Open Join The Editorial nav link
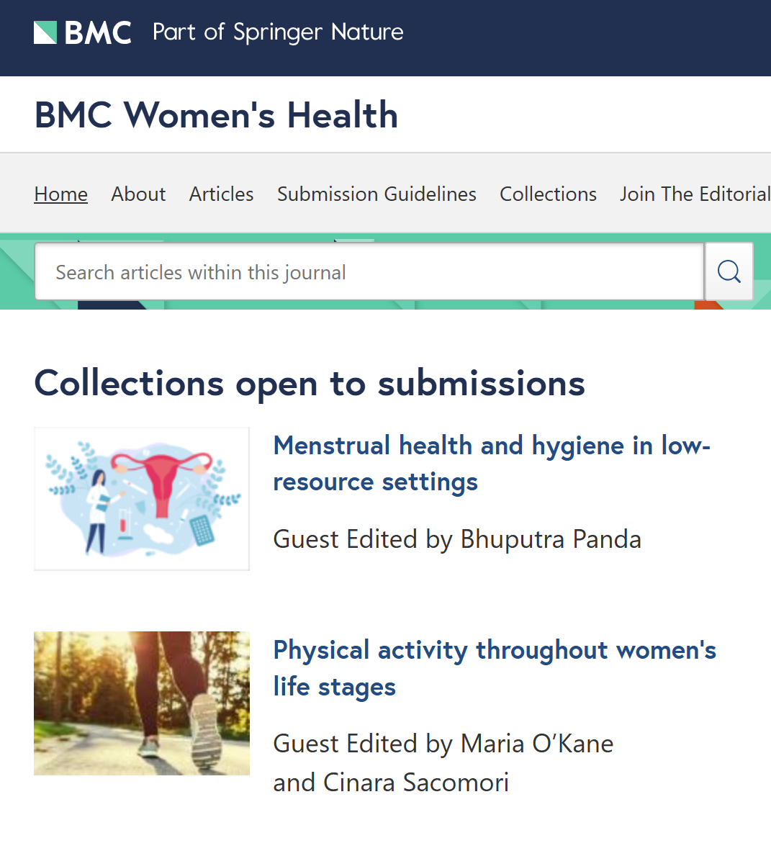771x856 pixels. 695,194
